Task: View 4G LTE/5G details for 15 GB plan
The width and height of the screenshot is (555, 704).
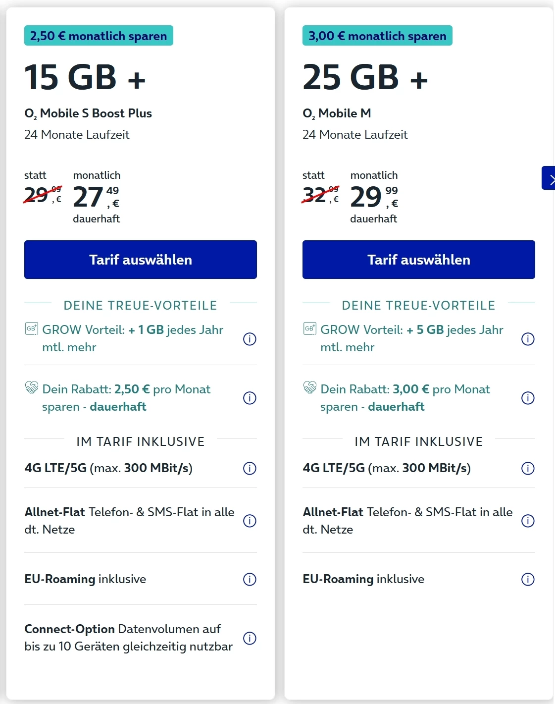Action: pyautogui.click(x=250, y=468)
